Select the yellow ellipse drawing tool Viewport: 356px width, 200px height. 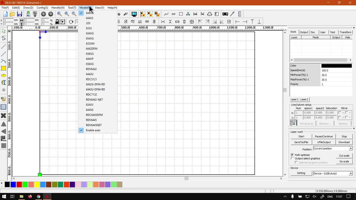[x=4, y=76]
